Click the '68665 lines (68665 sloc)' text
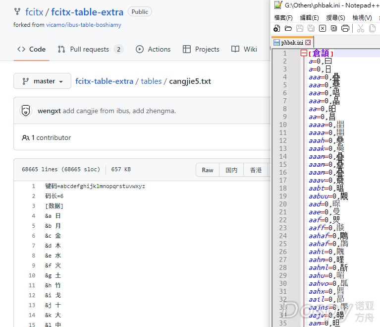Screen dimensions: 380x327 coord(61,169)
